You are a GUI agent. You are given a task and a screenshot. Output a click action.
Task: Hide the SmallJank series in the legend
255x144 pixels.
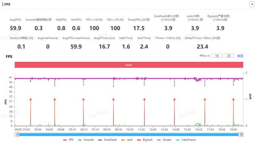(x=108, y=140)
